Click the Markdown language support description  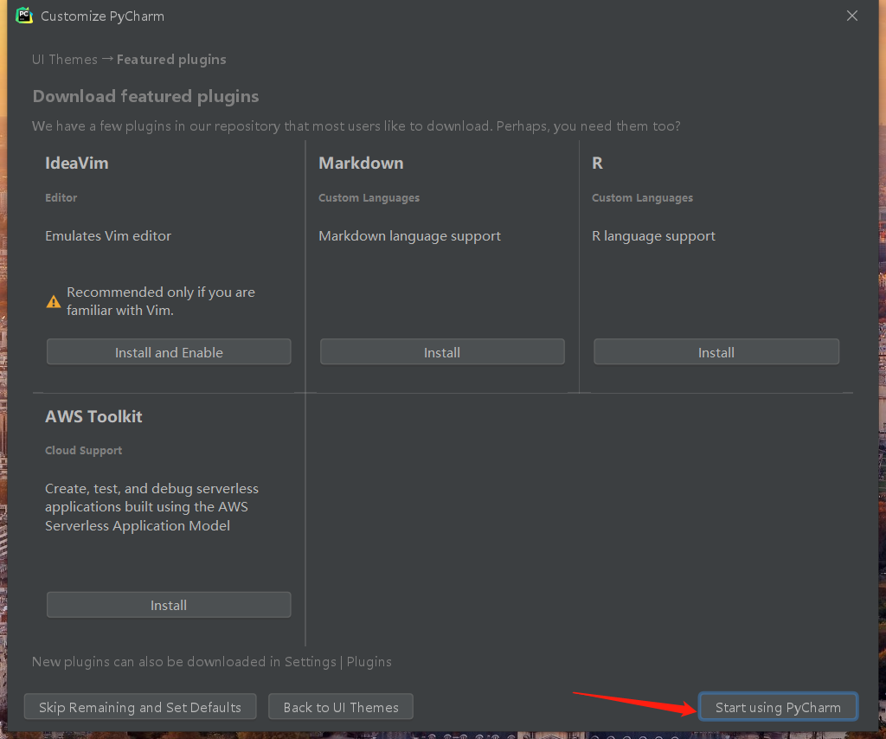click(x=409, y=236)
